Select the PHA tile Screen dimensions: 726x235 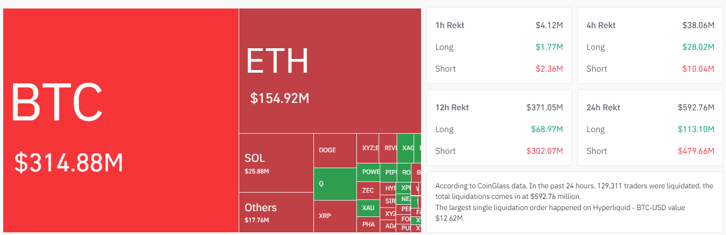pos(368,224)
